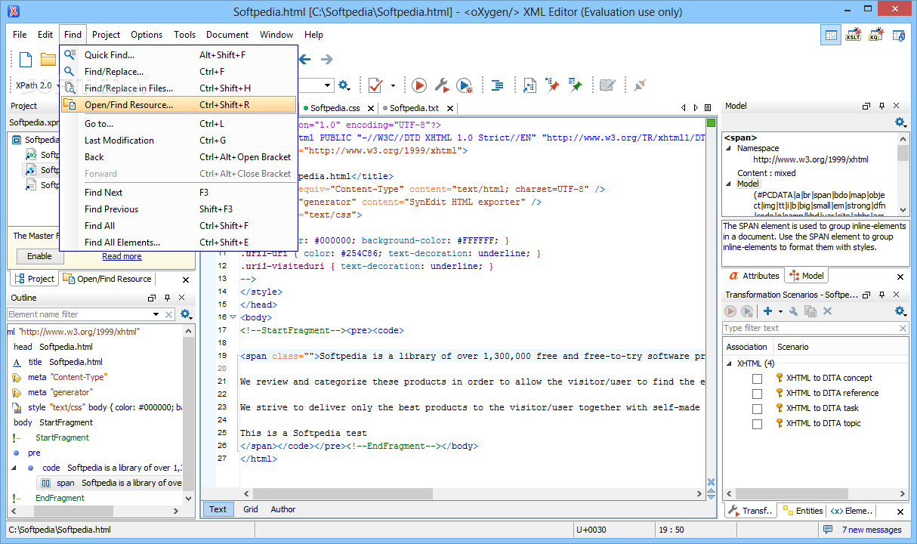Select Open/Find Resource menu entry

[178, 105]
